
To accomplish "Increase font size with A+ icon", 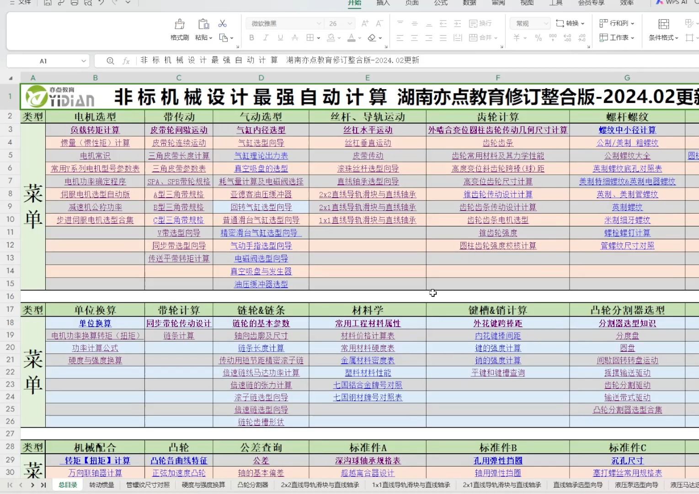I will [x=365, y=23].
